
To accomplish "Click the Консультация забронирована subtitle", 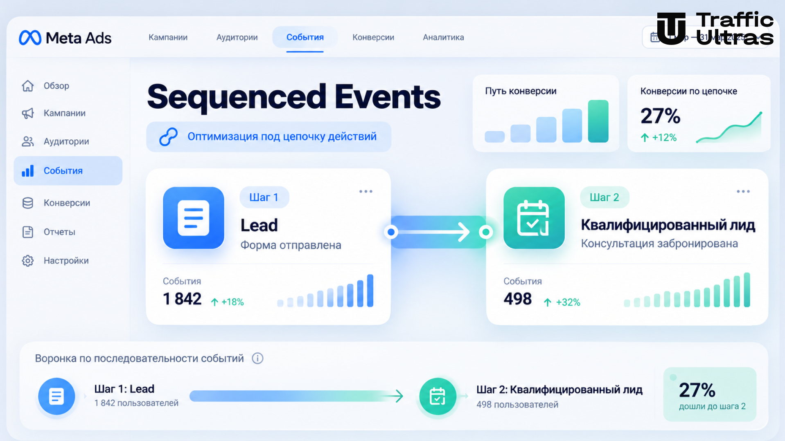I will point(659,244).
